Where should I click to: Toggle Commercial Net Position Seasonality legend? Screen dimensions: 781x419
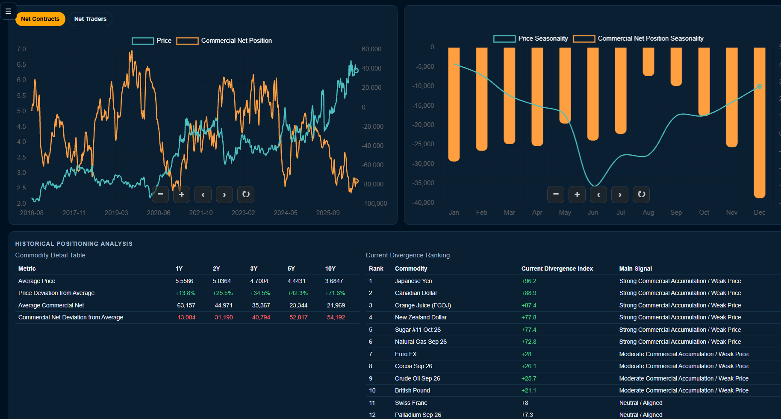638,38
